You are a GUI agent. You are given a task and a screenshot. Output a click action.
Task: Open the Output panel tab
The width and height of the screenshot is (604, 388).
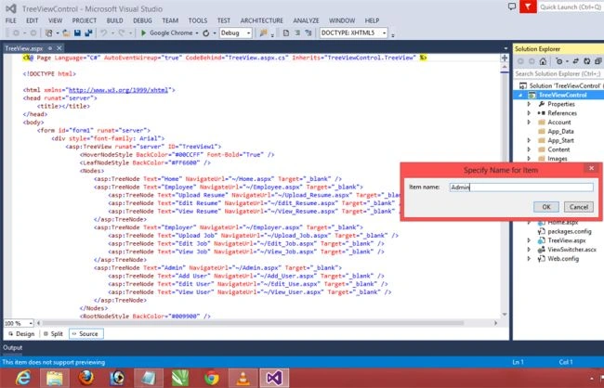tap(13, 347)
